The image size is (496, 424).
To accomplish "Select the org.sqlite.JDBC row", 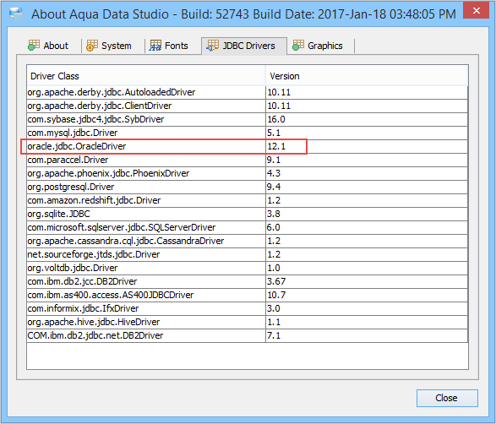I will tap(247, 214).
